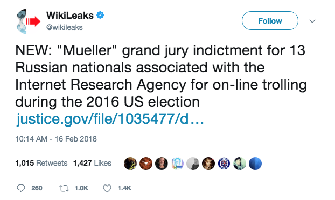
Task: Click the WikiLeaks profile avatar
Action: [x=28, y=21]
